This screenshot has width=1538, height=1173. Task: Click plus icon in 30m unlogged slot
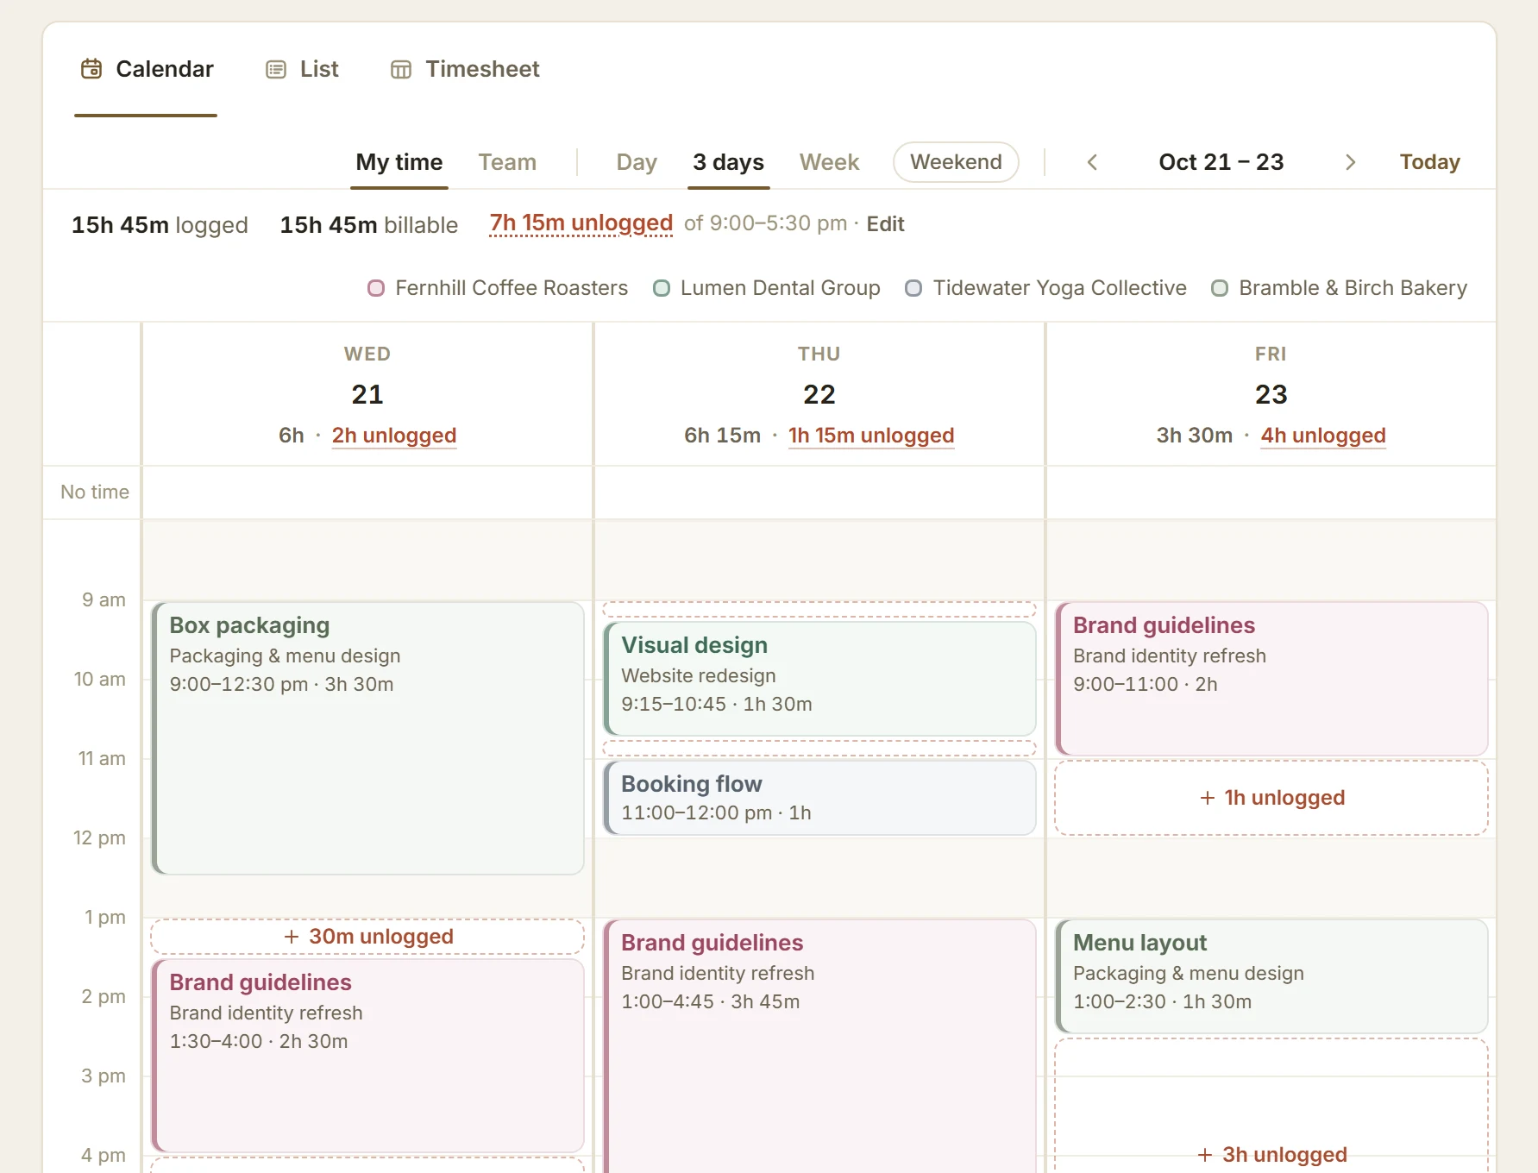pos(292,937)
